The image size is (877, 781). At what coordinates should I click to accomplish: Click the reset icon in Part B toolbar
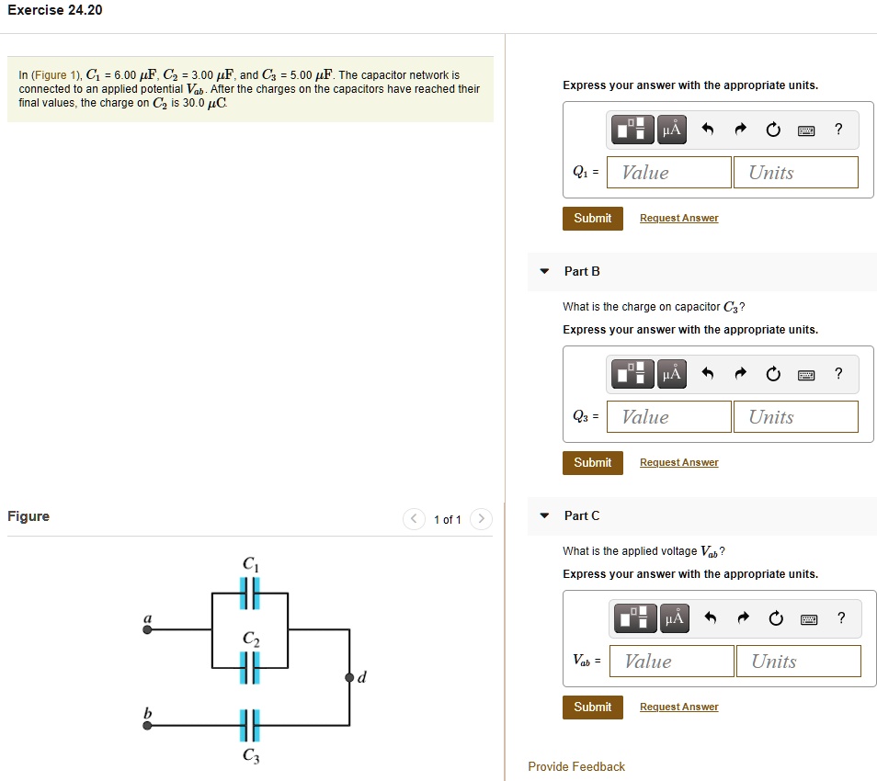[x=773, y=374]
